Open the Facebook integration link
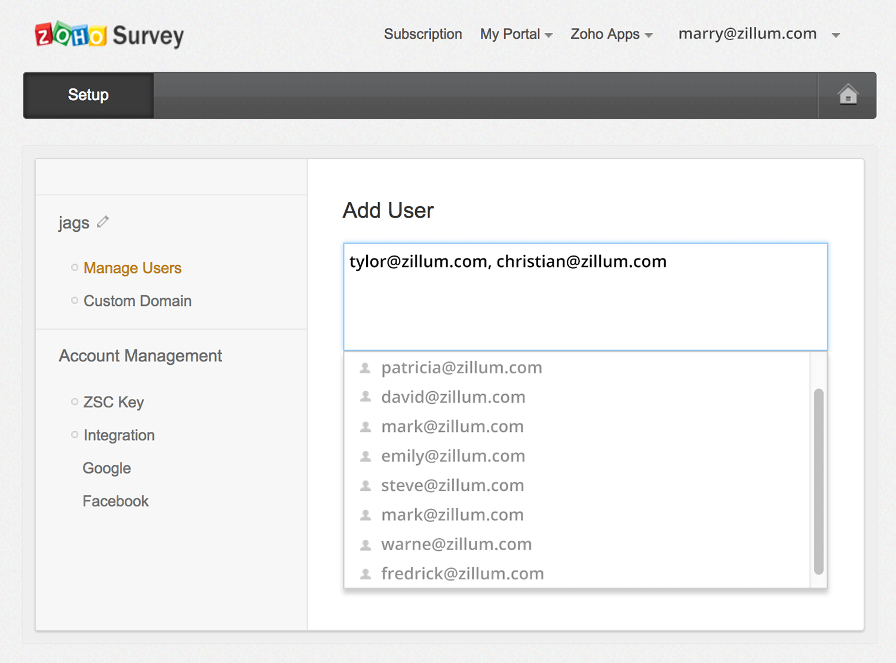The image size is (896, 663). (115, 501)
